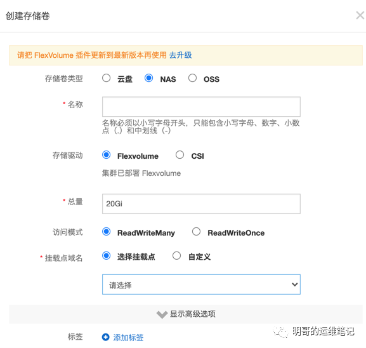Click the WeChat watermark logo icon
The width and height of the screenshot is (366, 348).
pos(280,331)
